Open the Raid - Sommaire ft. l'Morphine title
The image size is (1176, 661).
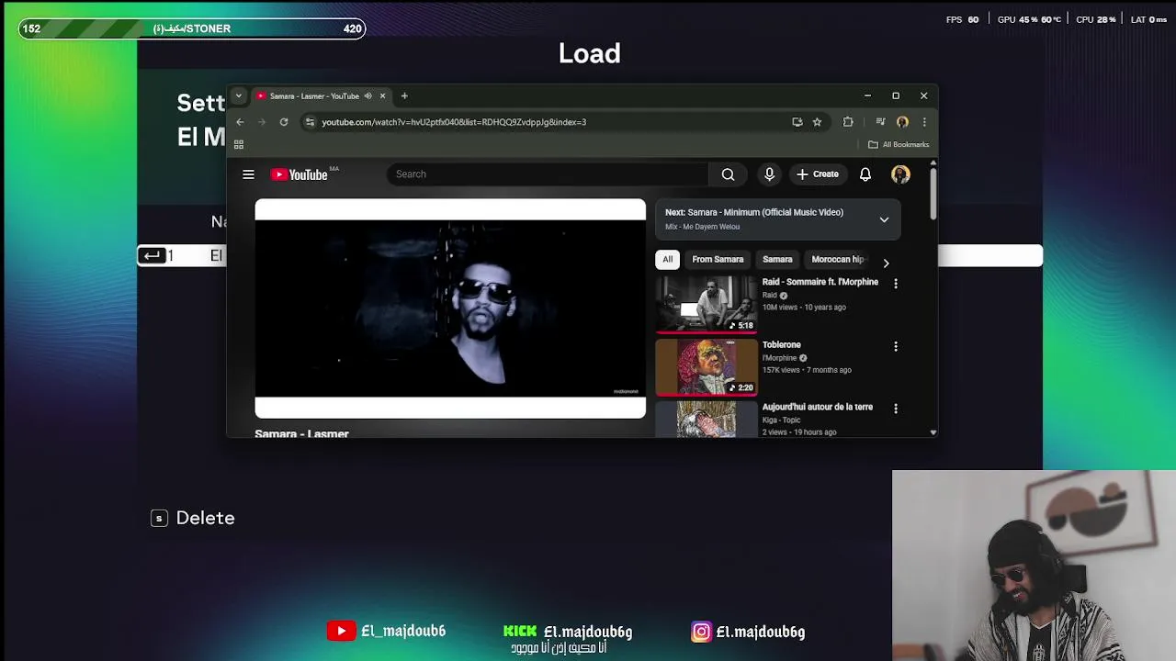click(x=820, y=282)
